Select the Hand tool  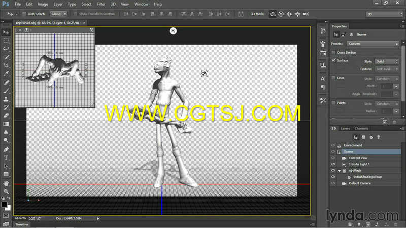[6, 183]
